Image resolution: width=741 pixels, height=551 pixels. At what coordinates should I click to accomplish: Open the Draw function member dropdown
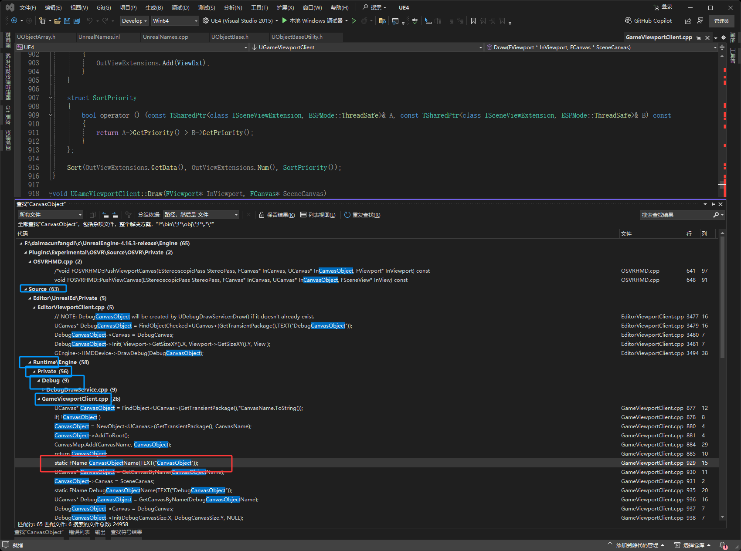click(x=602, y=47)
